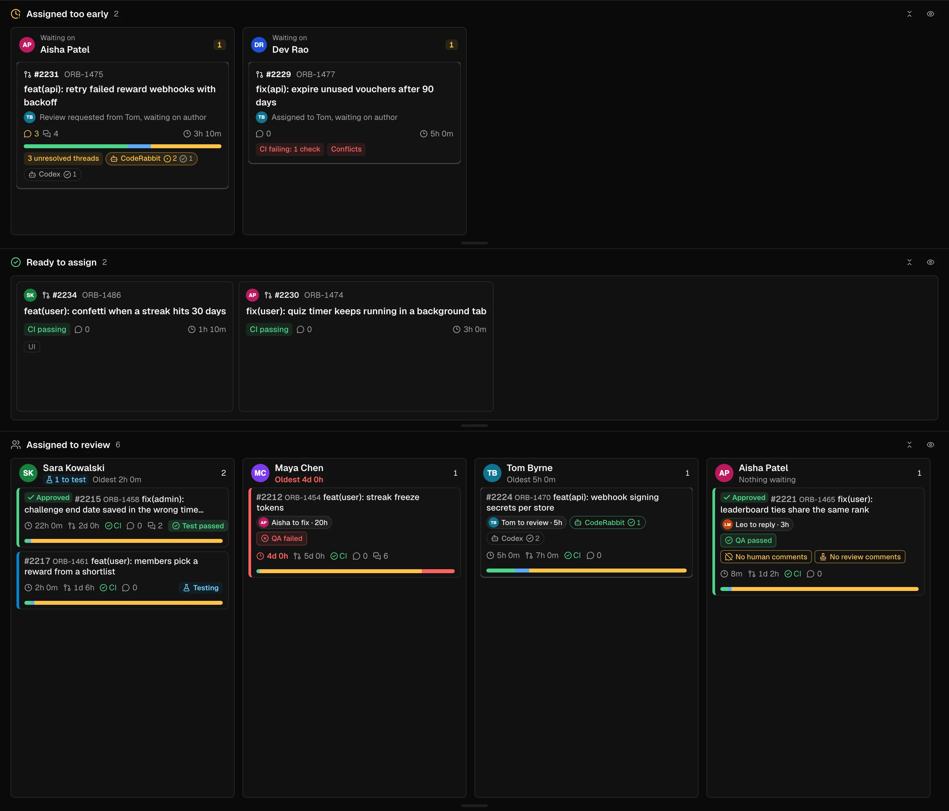Click Dev Rao's DR avatar
This screenshot has height=811, width=949.
click(259, 44)
